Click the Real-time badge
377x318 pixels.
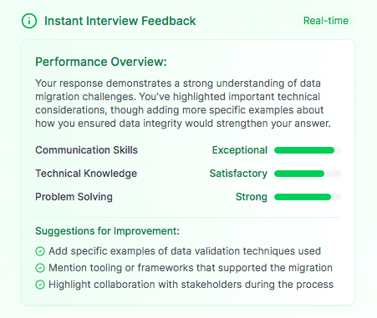tap(326, 21)
